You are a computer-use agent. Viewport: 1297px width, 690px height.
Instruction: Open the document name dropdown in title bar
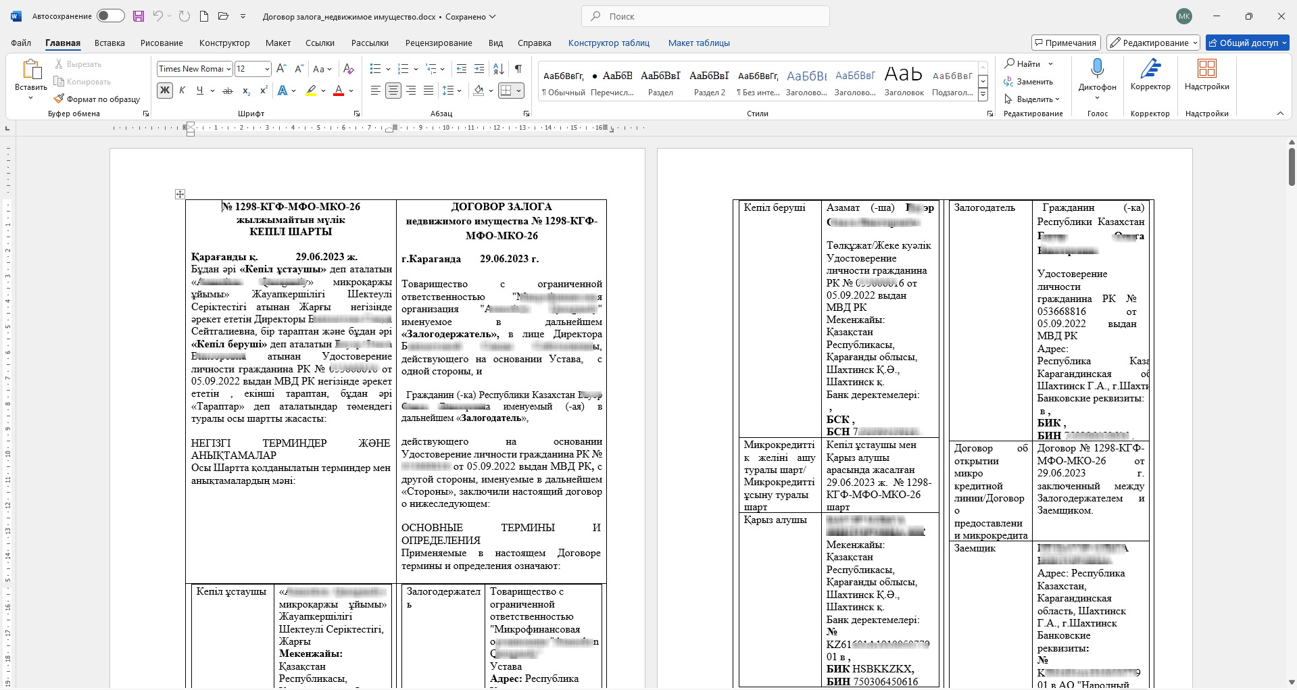(x=492, y=16)
